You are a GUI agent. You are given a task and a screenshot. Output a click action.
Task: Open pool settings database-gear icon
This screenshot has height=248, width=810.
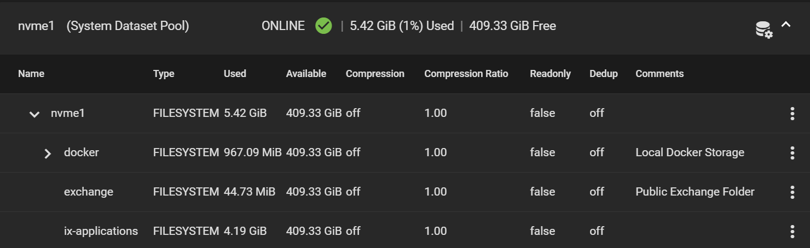click(x=764, y=29)
